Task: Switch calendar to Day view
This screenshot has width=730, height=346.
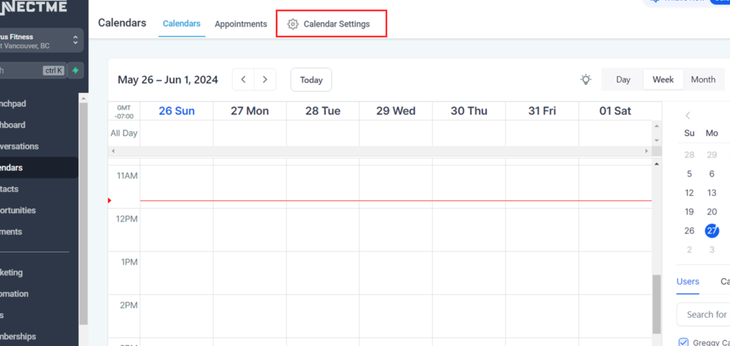Action: [623, 80]
